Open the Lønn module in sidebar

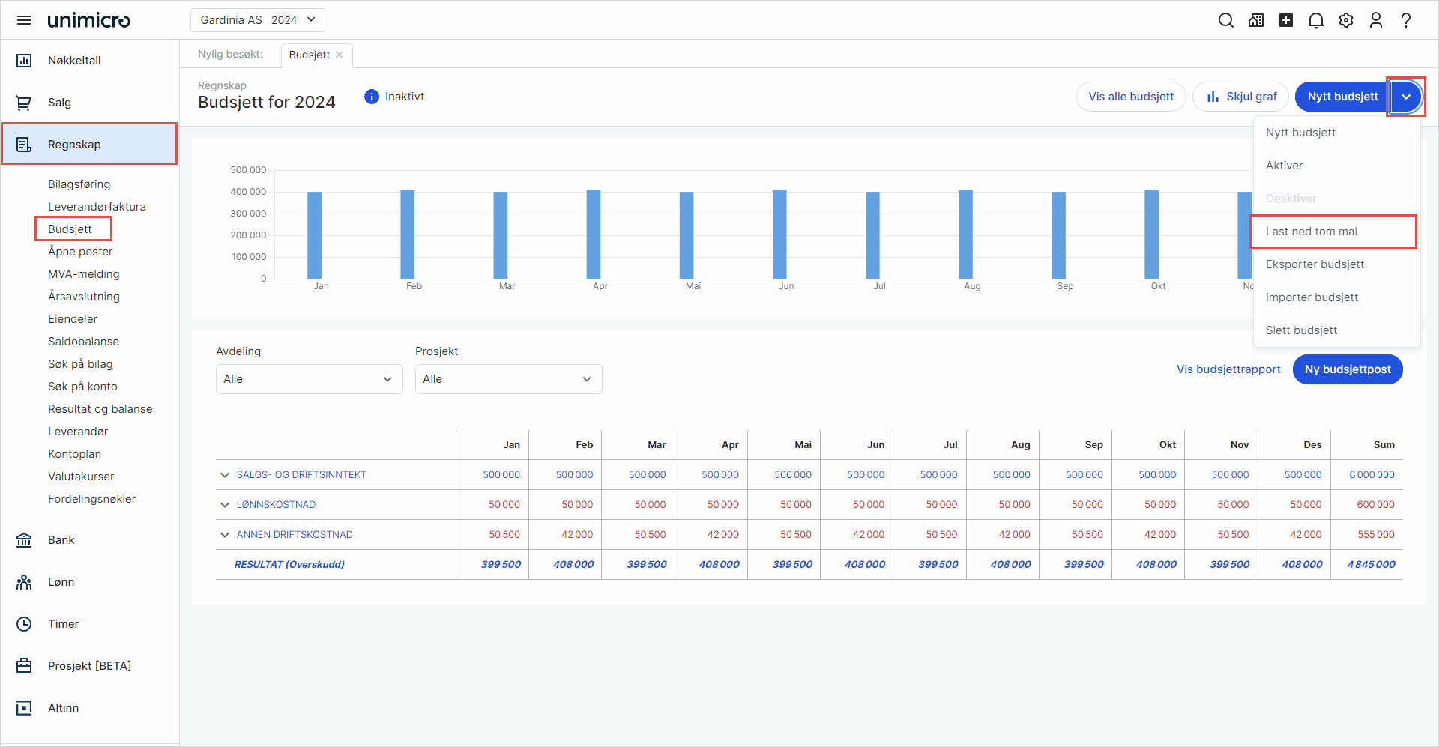coord(61,582)
